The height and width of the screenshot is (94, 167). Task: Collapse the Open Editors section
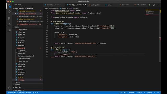pos(13,8)
